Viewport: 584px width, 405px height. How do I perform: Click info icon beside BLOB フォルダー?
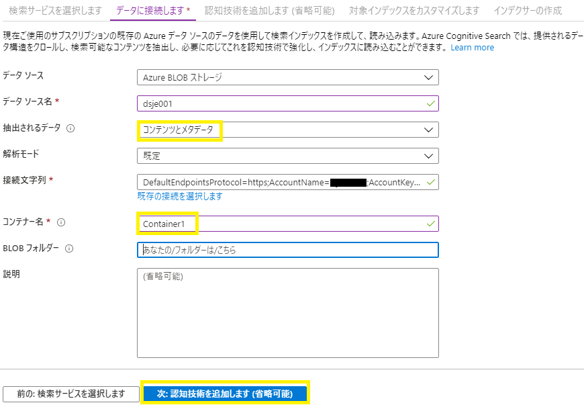[69, 249]
